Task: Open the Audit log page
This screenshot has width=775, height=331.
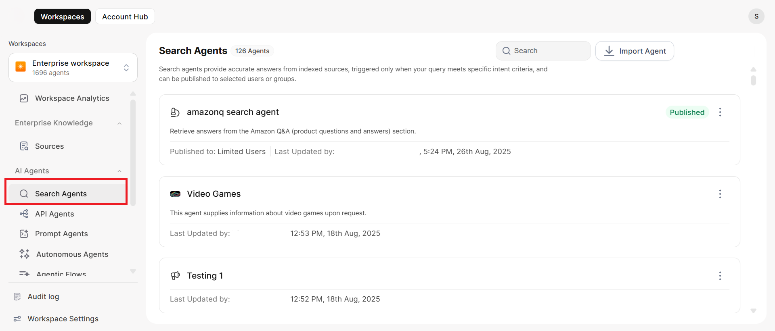Action: coord(43,297)
